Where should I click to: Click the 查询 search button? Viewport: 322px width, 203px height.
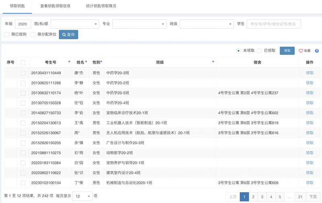[x=68, y=35]
